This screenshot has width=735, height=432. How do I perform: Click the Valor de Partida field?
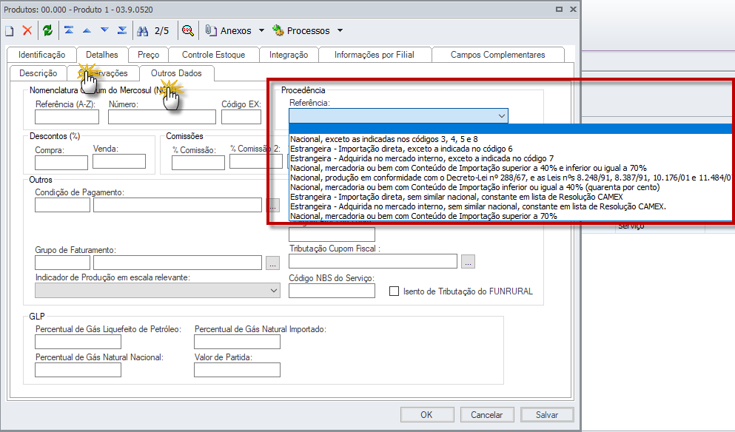coord(237,370)
